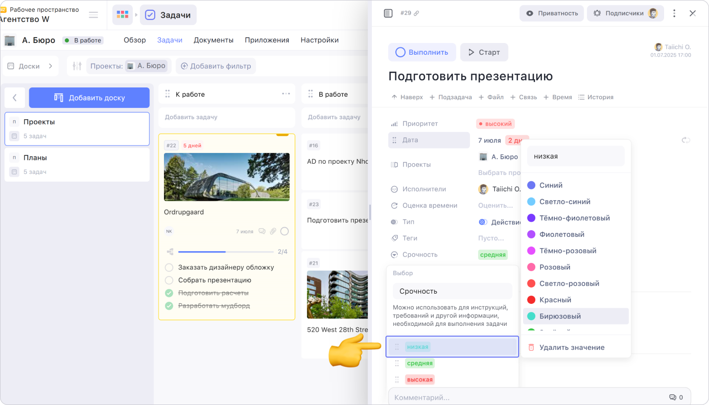709x405 pixels.
Task: Open the filter settings sliders icon
Action: click(x=77, y=66)
